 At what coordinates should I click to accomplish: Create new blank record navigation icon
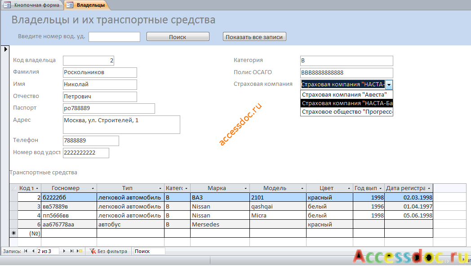(x=80, y=251)
